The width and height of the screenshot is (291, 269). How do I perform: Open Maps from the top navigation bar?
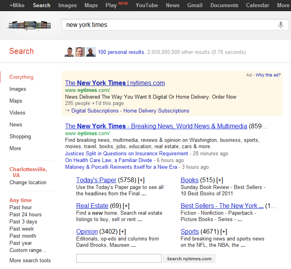click(91, 5)
